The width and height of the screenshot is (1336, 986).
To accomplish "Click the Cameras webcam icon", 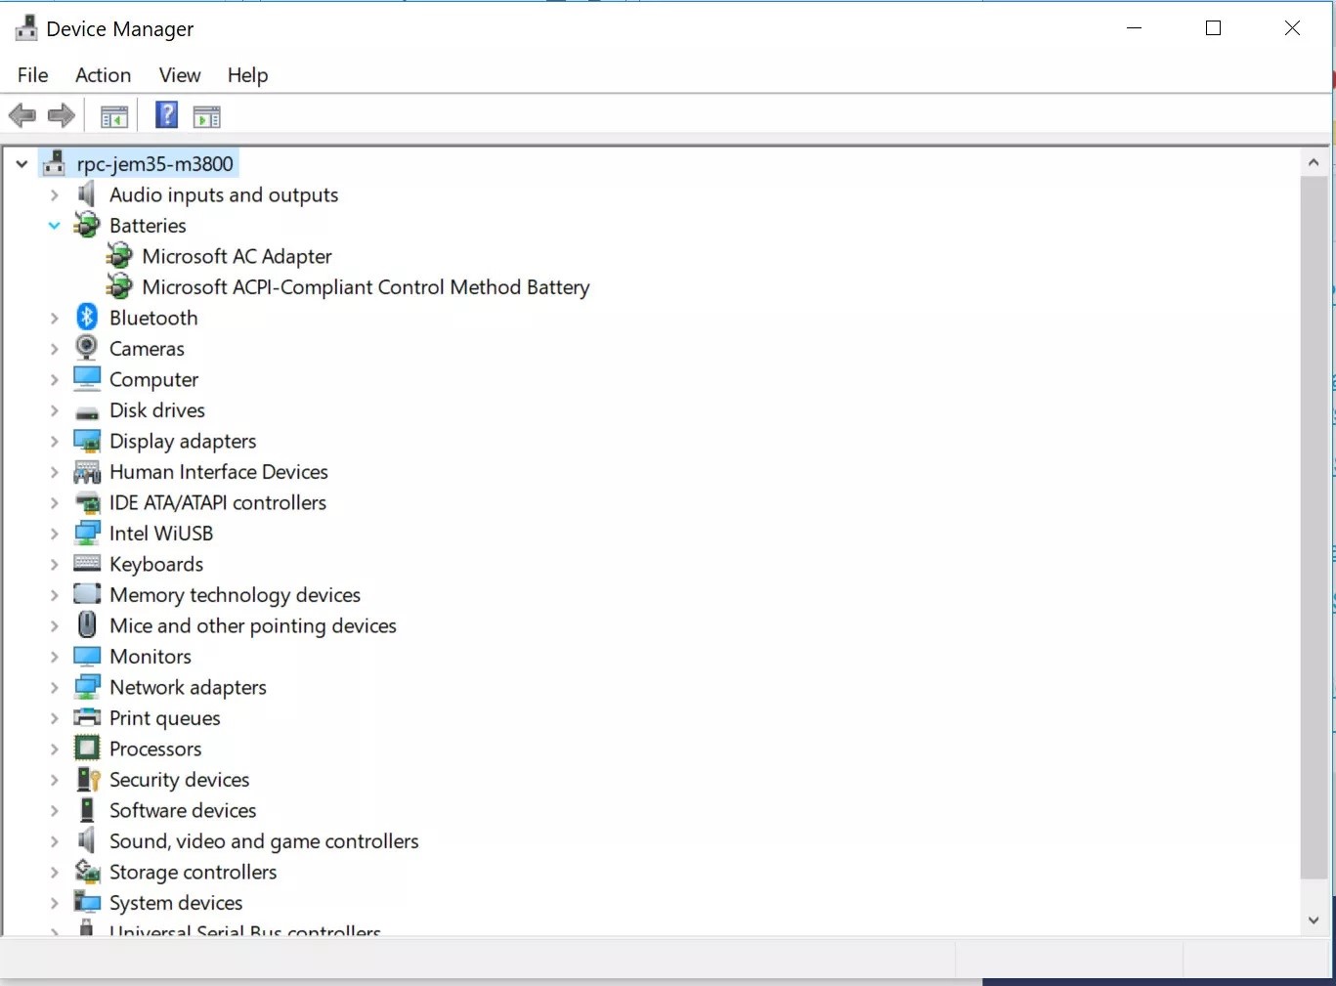I will [87, 348].
